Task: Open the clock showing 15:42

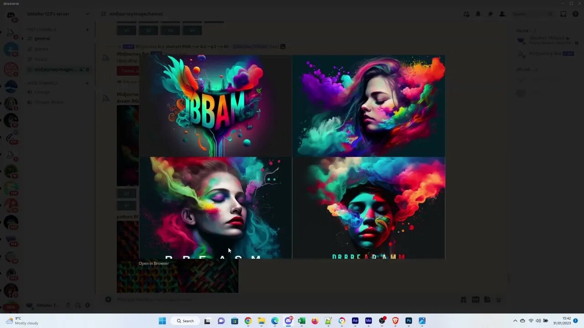Action: click(563, 321)
